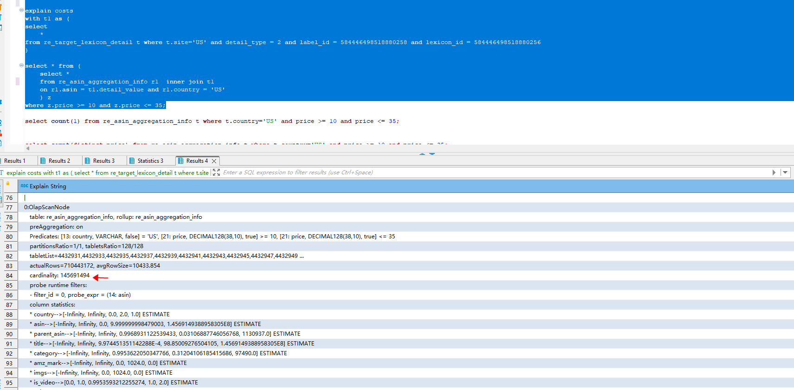Click the expand filter panel icon

216,173
